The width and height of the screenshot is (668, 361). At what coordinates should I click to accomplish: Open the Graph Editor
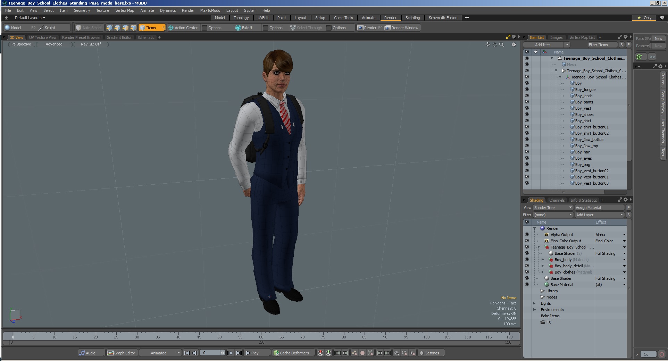point(122,353)
